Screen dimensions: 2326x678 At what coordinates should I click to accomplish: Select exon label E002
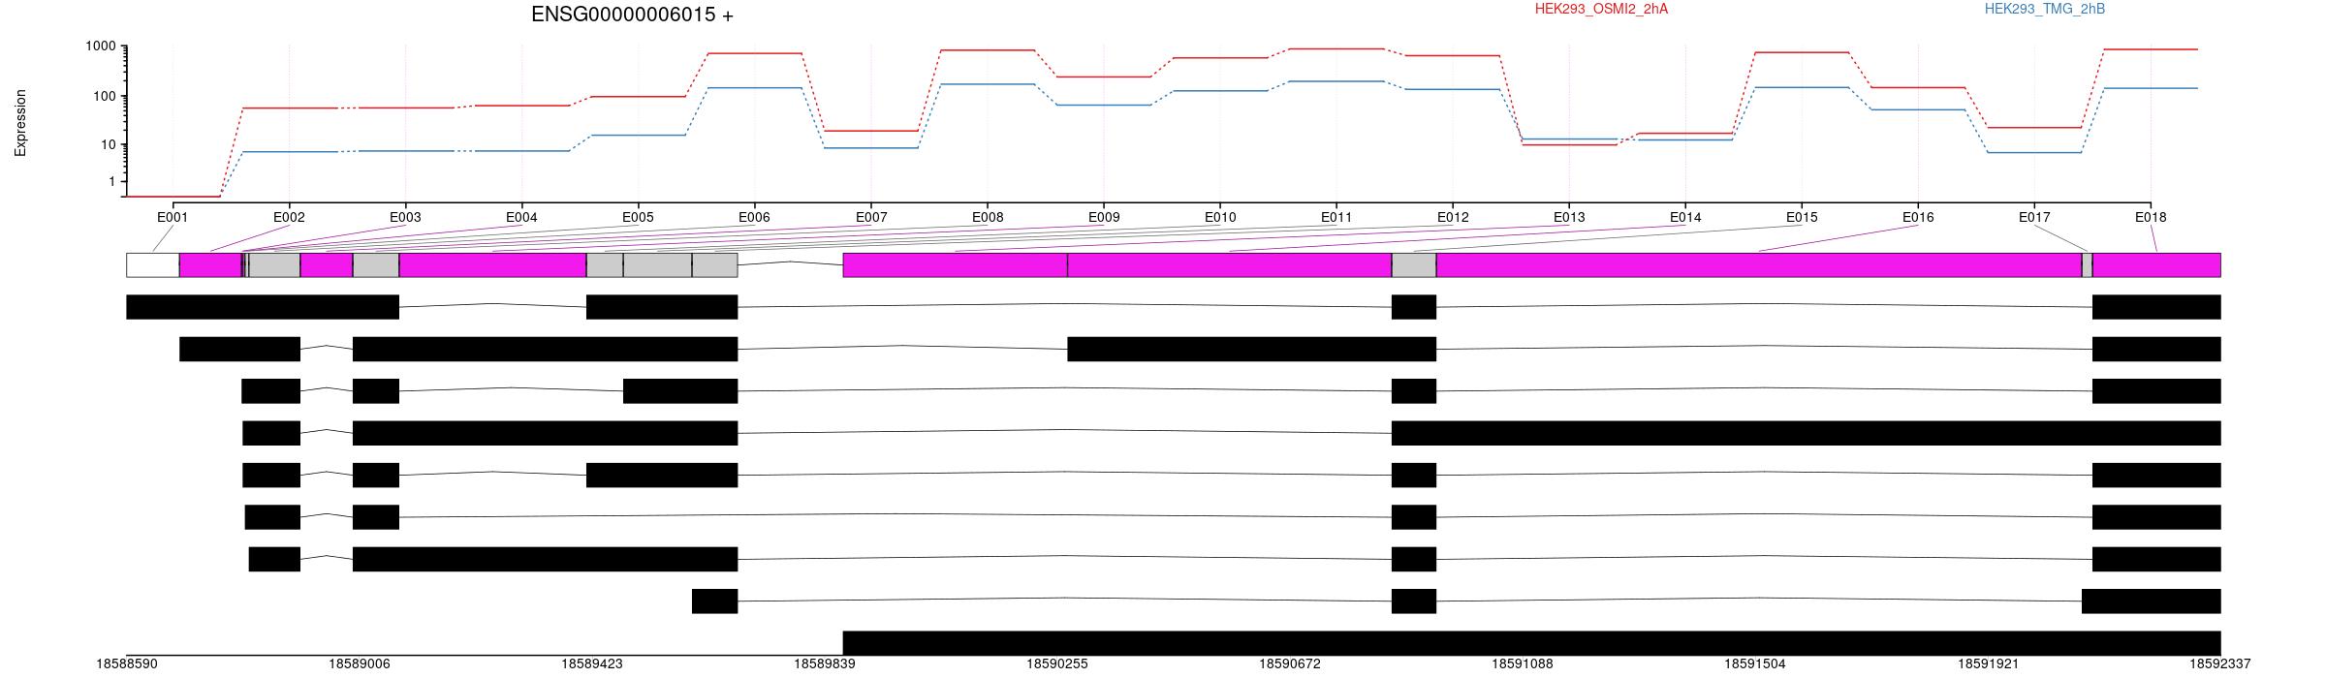[289, 217]
